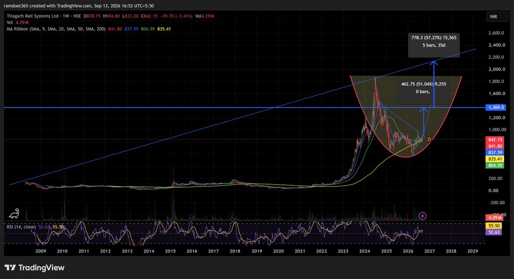Screen dimensions: 514x279
Task: Click the yellow 835.41 price axis label
Action: pos(494,159)
